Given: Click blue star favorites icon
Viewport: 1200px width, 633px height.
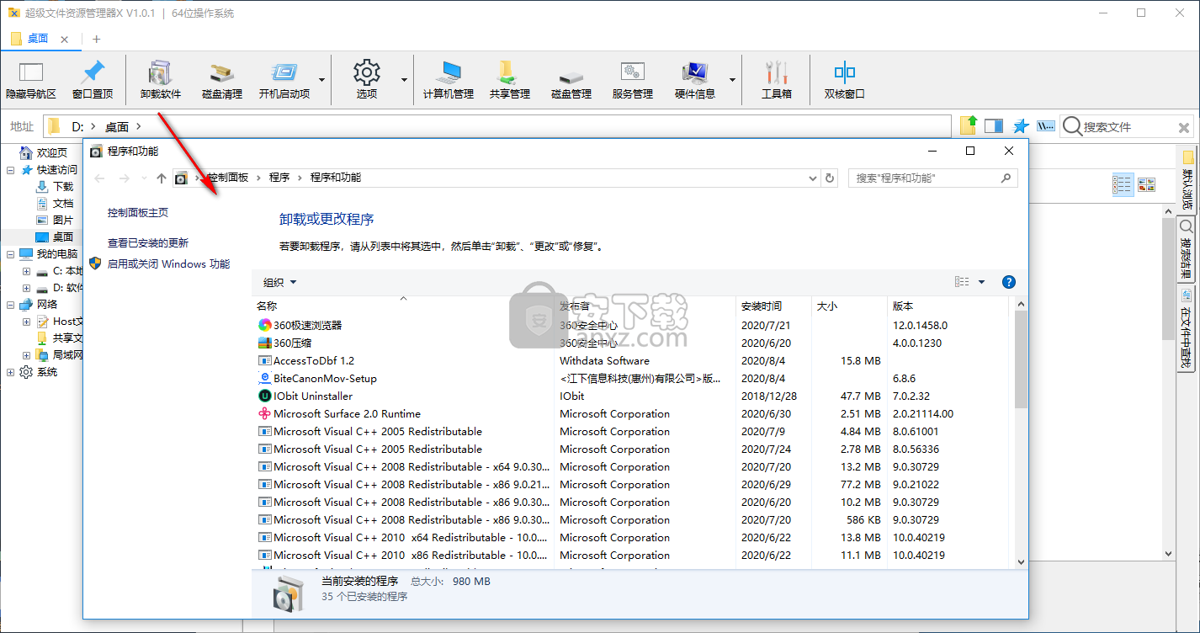Looking at the screenshot, I should pyautogui.click(x=1021, y=126).
